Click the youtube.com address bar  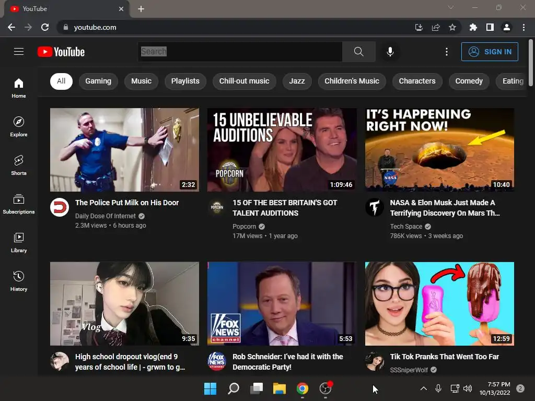pos(236,27)
